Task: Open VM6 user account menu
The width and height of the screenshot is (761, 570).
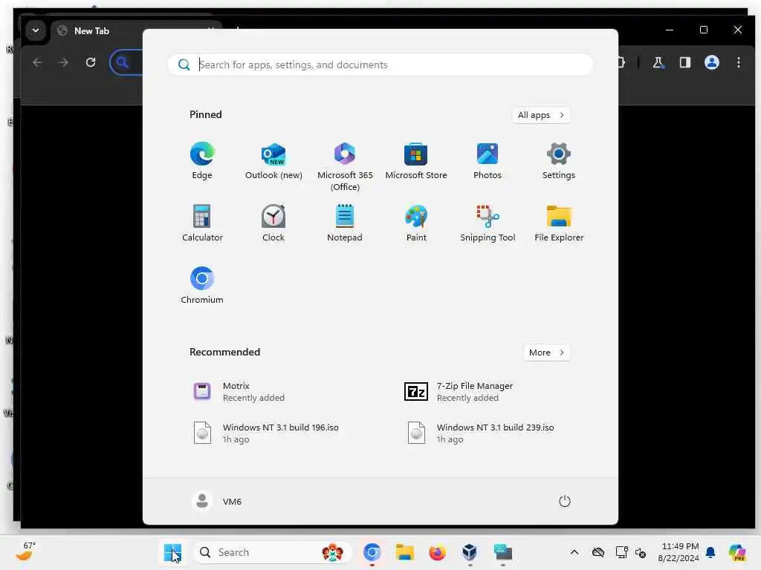Action: tap(217, 501)
